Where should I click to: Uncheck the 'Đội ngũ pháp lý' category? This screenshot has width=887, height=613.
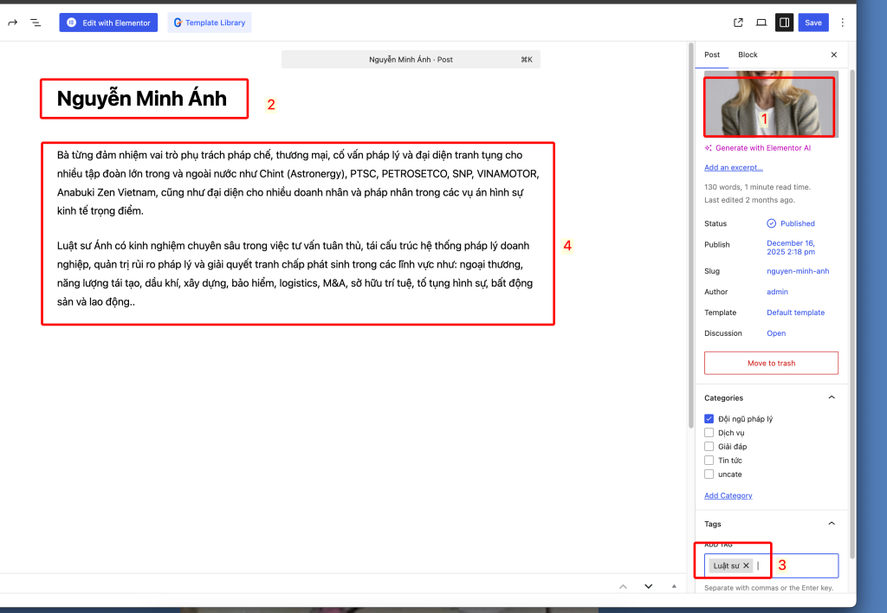[709, 419]
